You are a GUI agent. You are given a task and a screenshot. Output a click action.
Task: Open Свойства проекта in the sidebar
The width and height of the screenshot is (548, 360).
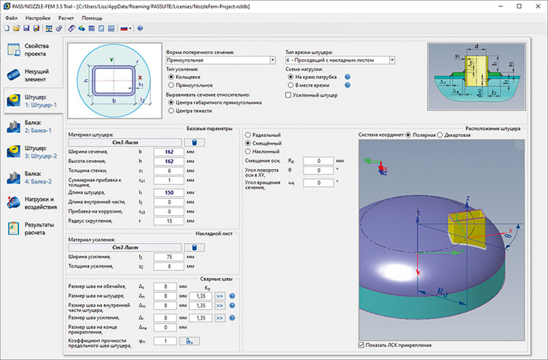tap(32, 49)
